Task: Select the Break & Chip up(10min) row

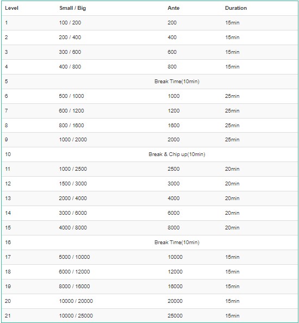Action: coord(149,154)
